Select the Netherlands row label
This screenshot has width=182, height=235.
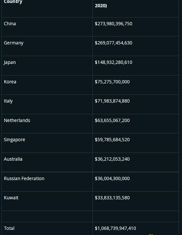17,120
